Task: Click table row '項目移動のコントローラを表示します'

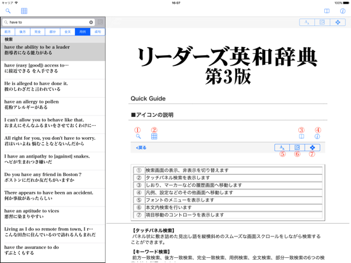Action: [228, 215]
